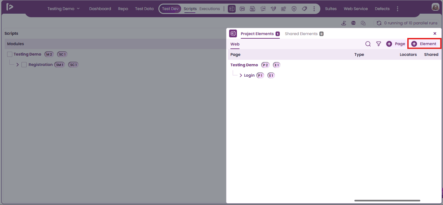Select the Web sub-tab
Screen dimensions: 443x205
click(235, 44)
